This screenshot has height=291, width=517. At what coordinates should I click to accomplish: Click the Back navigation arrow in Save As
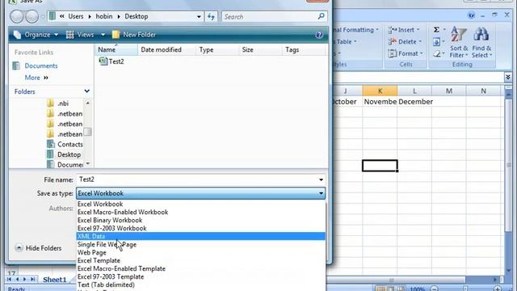[16, 16]
